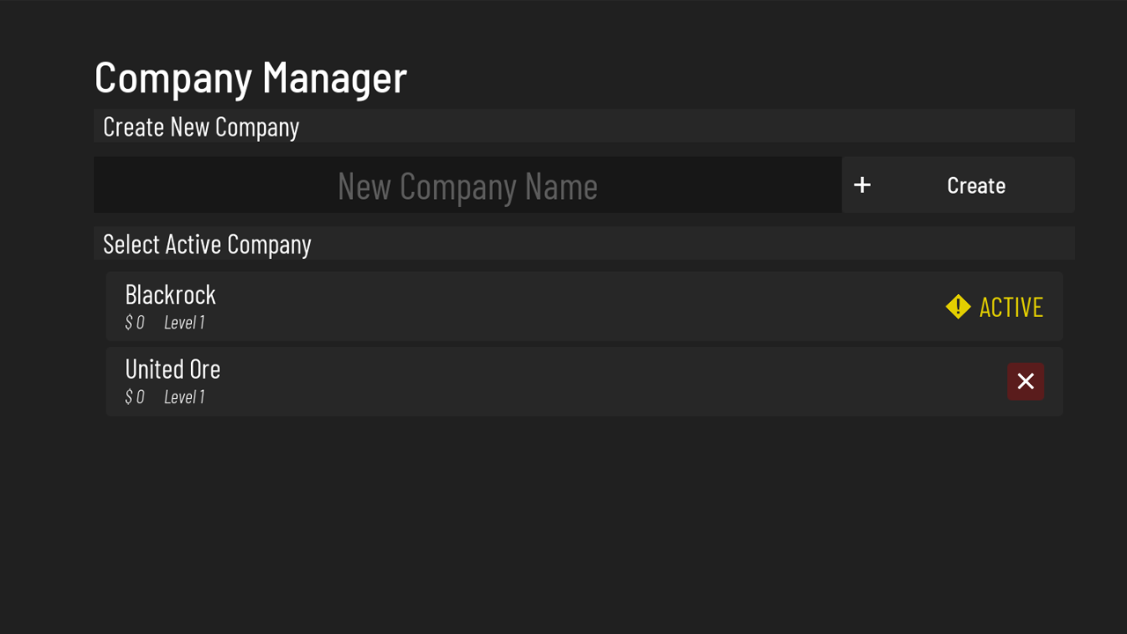Click Blackrock's Level 1 label
Screen dimensions: 1127x634
(184, 322)
